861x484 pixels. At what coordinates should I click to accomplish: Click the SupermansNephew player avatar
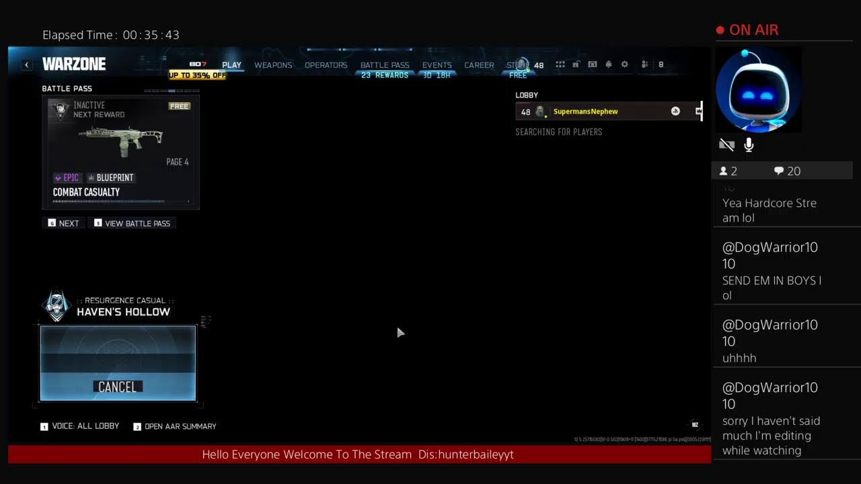coord(539,112)
